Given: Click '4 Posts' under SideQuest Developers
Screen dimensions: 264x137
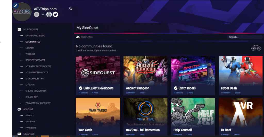Looking at the screenshot, I should (x=95, y=93).
